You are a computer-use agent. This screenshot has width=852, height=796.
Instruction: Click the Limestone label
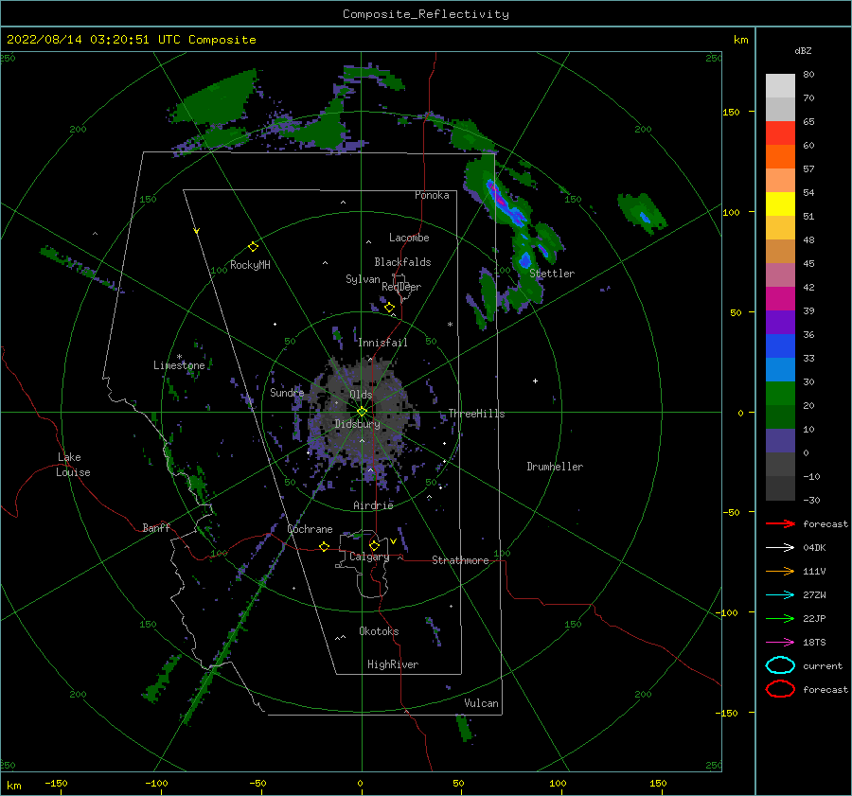pyautogui.click(x=179, y=365)
